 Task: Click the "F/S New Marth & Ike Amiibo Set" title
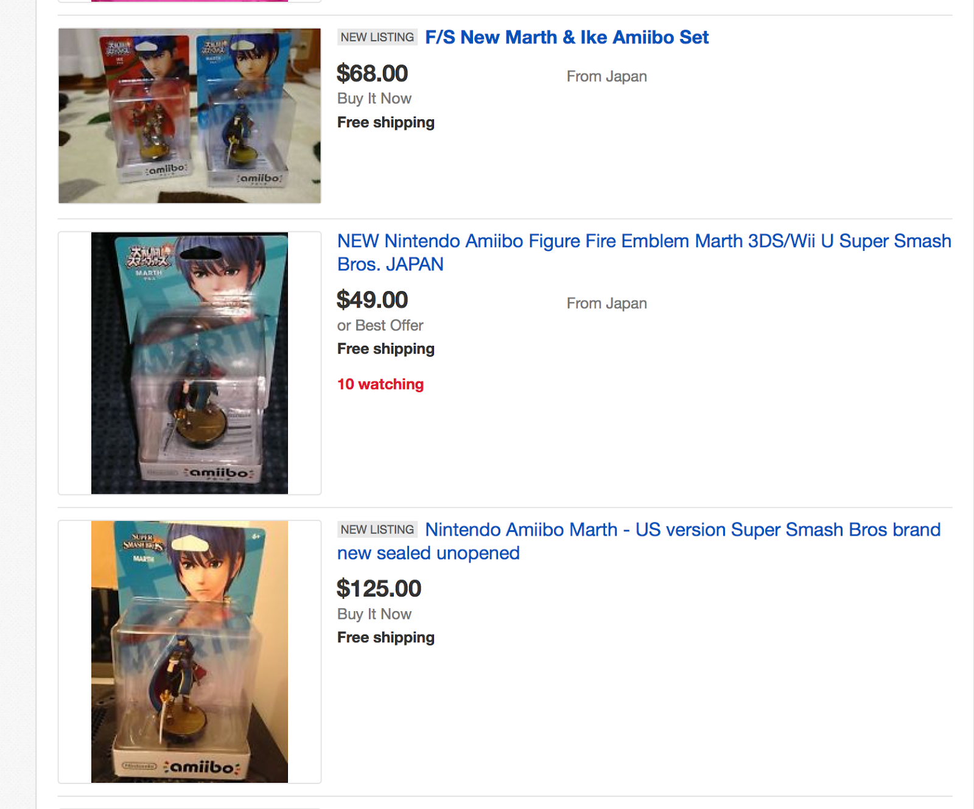pos(567,37)
